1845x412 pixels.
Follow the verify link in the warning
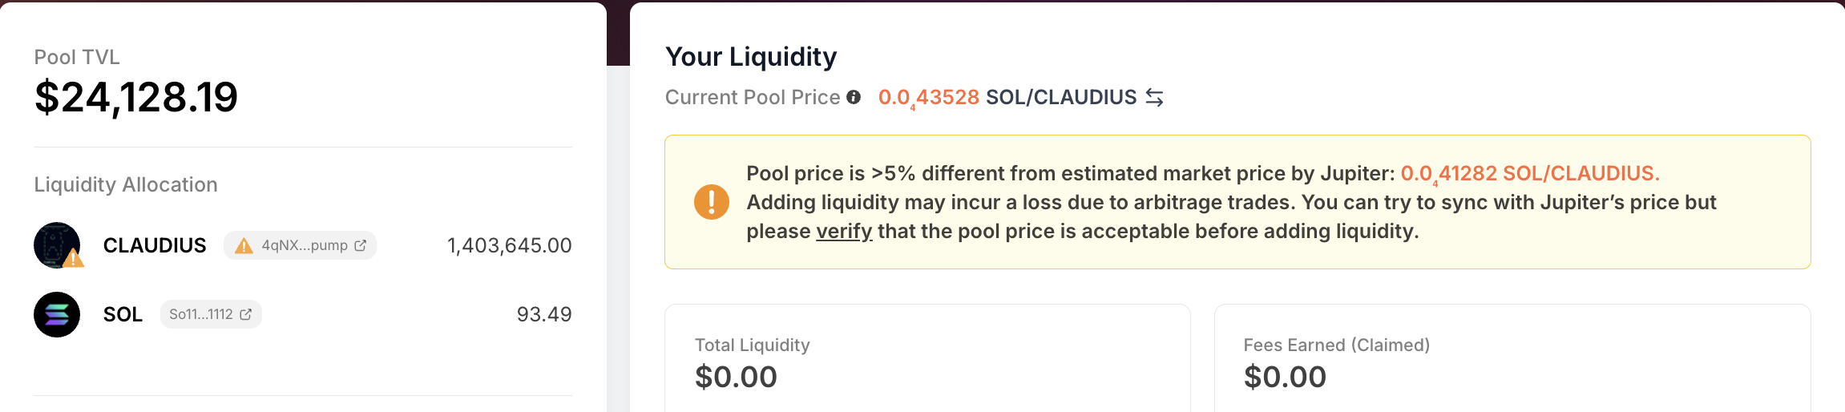pos(843,232)
